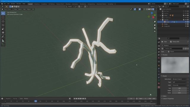Click the zoom magnifier icon in the viewport

[155, 22]
